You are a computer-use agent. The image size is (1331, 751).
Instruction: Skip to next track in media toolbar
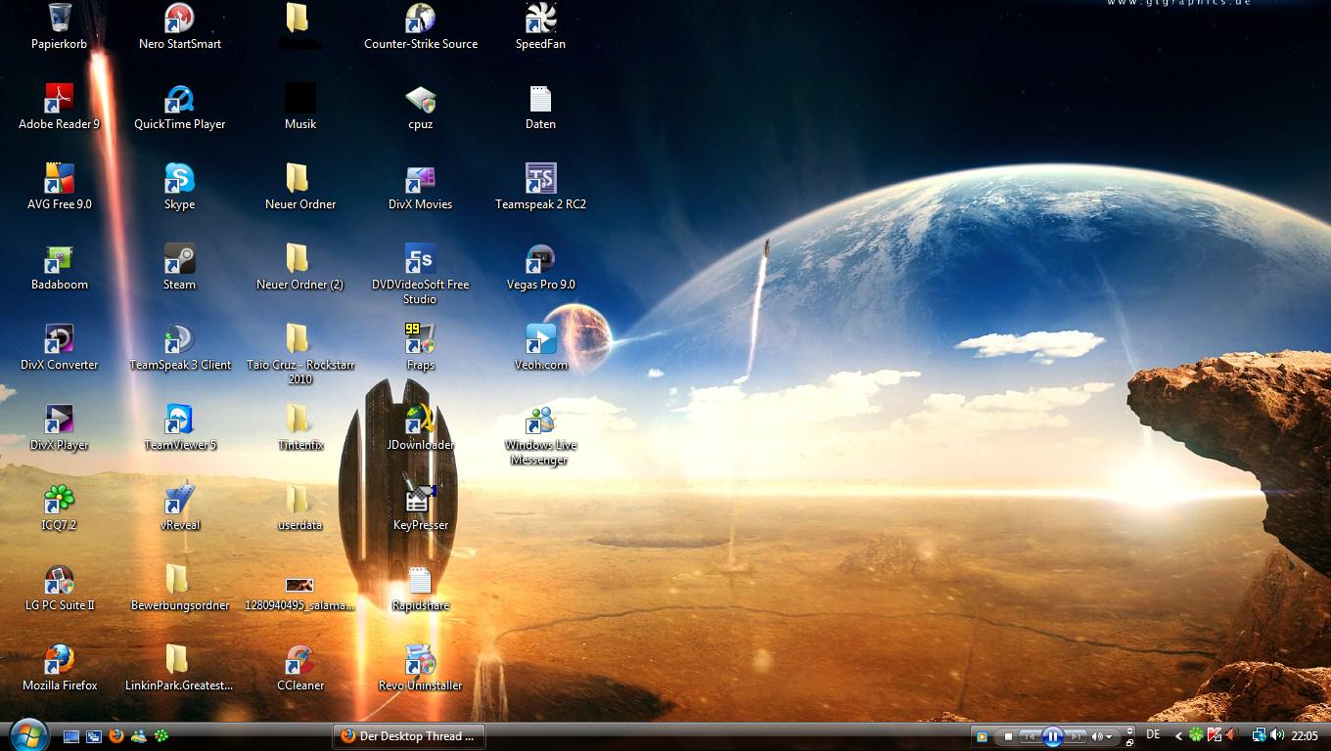tap(1076, 736)
